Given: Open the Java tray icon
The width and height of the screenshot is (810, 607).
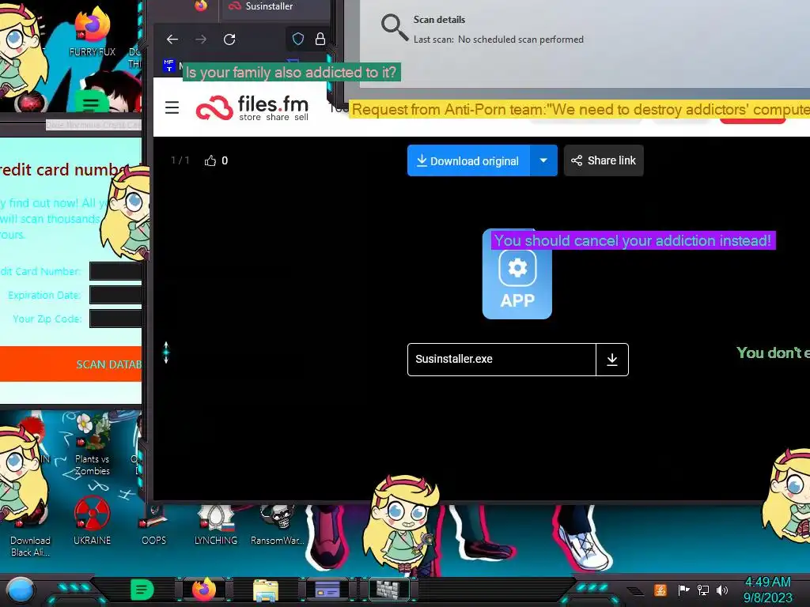Looking at the screenshot, I should click(660, 590).
